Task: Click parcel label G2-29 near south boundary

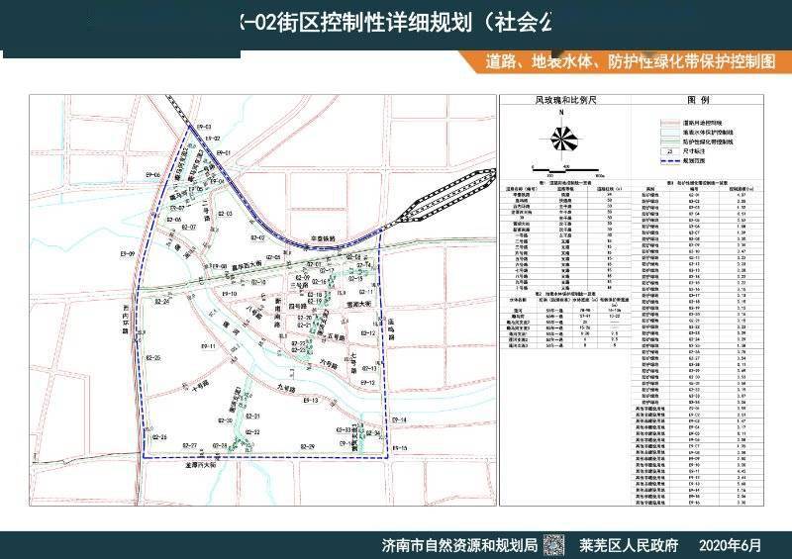Action: pos(307,446)
